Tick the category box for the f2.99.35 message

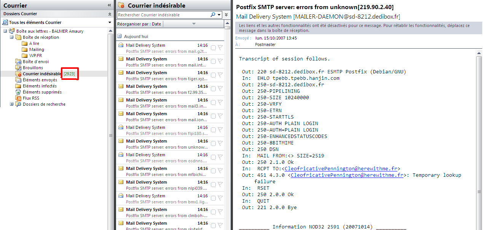point(213,89)
